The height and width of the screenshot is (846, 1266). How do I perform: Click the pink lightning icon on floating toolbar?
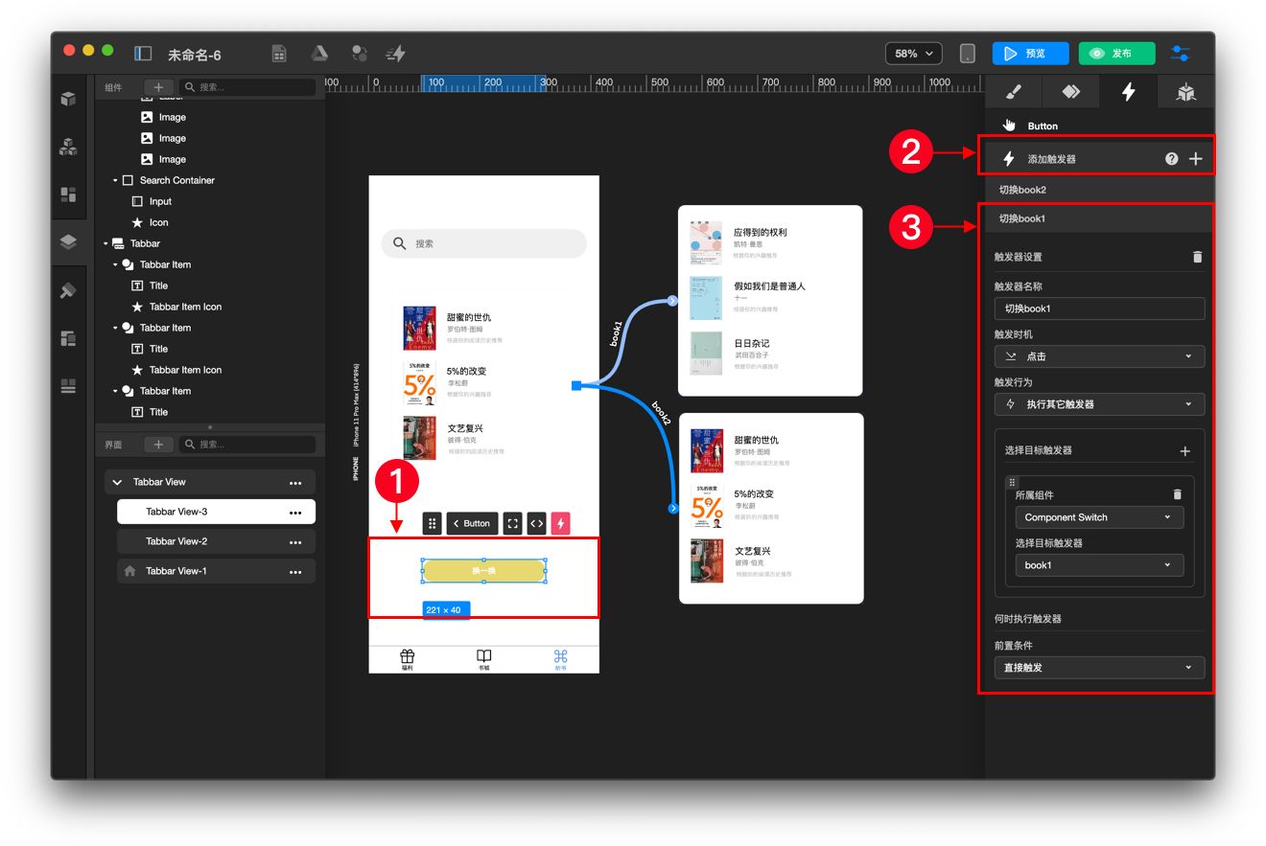pyautogui.click(x=561, y=523)
